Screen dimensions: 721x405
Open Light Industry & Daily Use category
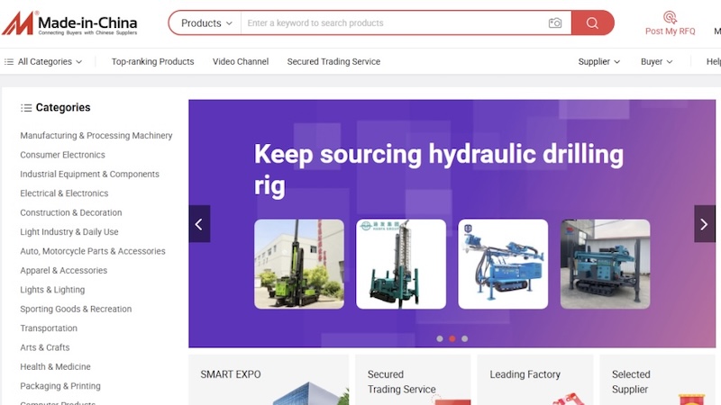pos(69,232)
